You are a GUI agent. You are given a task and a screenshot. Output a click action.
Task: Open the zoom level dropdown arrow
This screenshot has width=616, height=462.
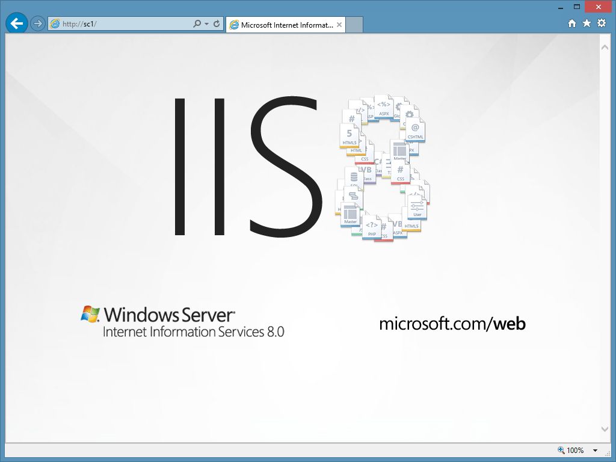595,451
